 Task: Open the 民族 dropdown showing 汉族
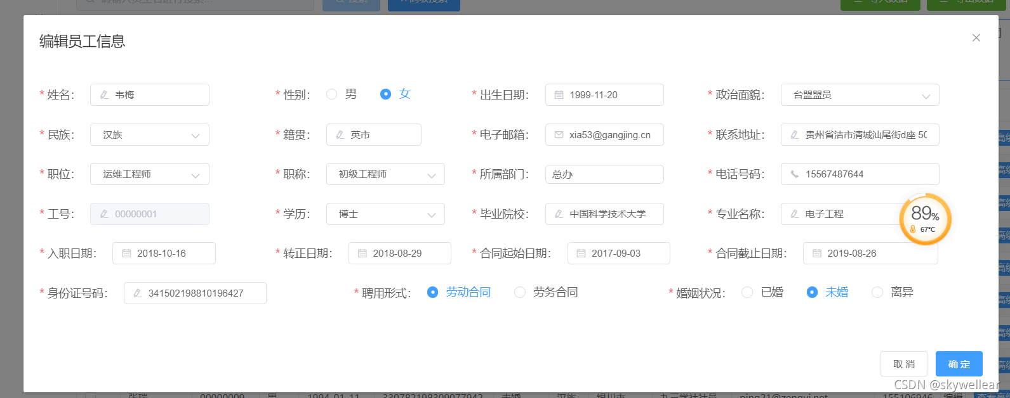tap(150, 135)
